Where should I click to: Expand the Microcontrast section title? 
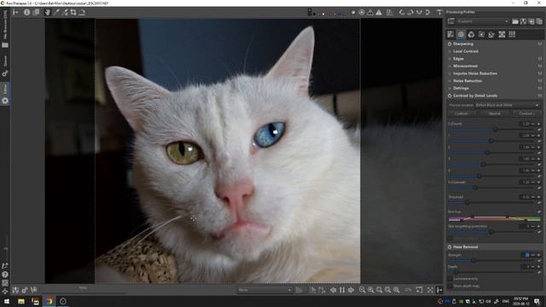pos(465,67)
